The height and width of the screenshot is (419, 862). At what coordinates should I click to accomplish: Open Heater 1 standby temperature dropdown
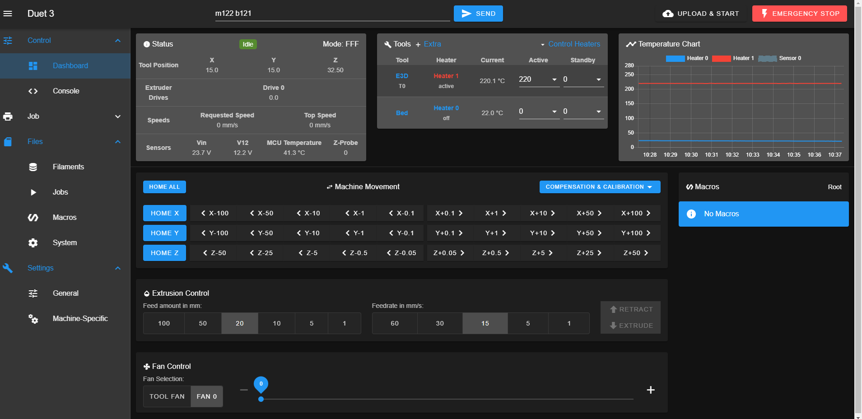[x=599, y=80]
